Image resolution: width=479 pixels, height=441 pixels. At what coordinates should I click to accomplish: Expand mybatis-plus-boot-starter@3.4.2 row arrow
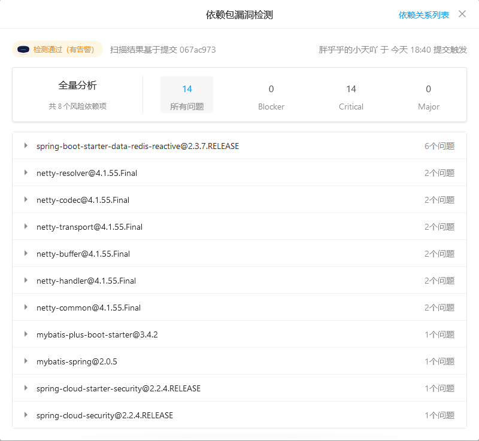26,334
